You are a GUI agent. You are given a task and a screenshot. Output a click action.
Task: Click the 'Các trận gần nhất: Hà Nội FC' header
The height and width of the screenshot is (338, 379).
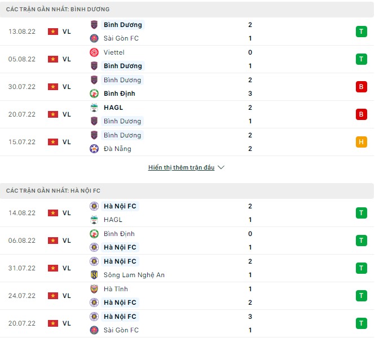click(54, 191)
